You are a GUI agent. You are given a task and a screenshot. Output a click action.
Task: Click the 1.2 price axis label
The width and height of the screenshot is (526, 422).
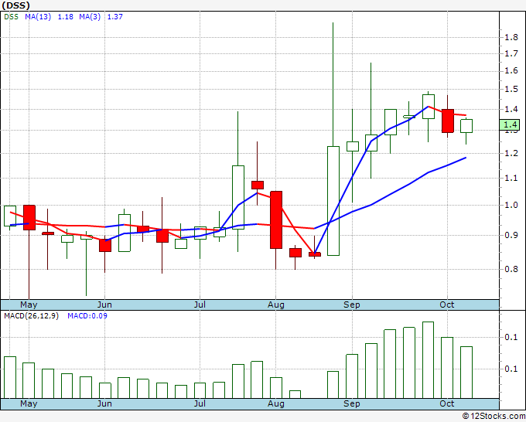click(511, 154)
